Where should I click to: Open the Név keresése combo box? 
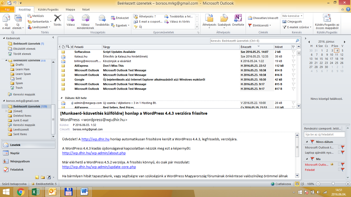(x=292, y=16)
